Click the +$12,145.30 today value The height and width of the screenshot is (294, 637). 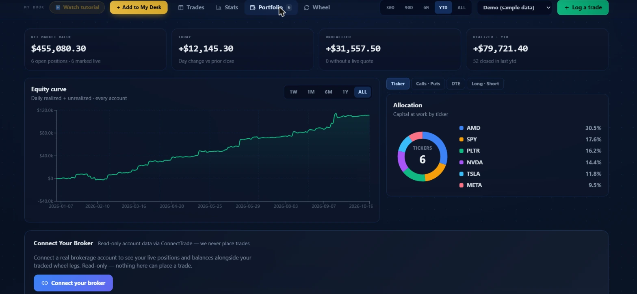[206, 49]
